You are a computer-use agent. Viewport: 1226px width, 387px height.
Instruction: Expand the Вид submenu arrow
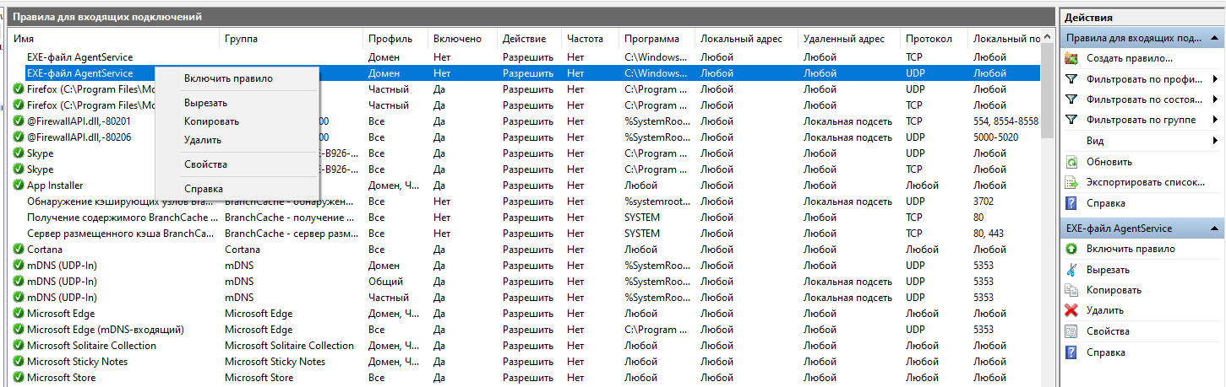tap(1214, 141)
